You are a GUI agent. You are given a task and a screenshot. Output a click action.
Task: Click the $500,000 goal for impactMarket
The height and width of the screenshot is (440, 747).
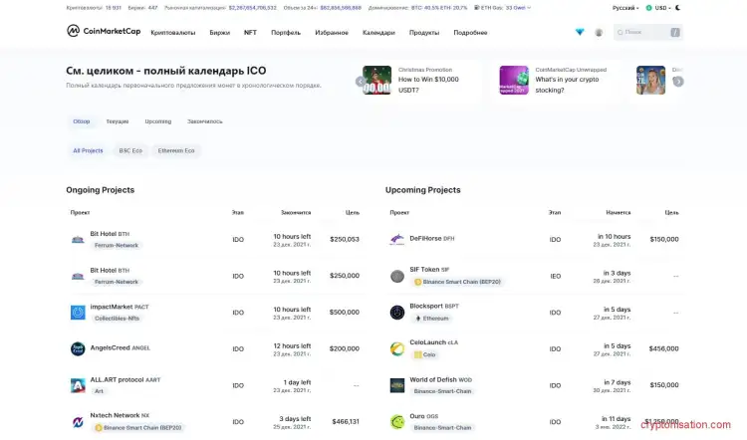click(345, 313)
